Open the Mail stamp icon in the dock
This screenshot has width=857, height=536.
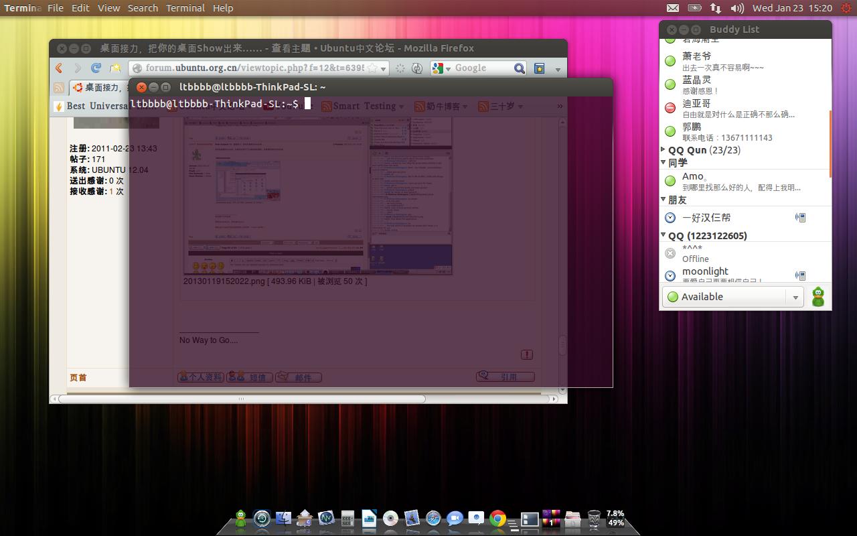coord(412,519)
